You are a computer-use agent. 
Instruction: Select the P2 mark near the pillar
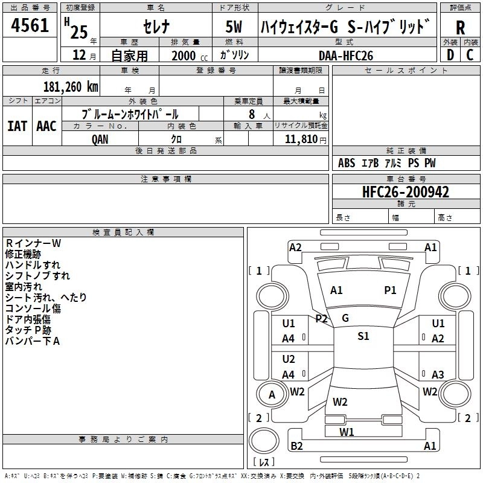321,318
